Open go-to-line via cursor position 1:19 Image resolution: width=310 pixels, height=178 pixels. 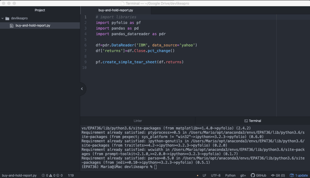point(71,175)
